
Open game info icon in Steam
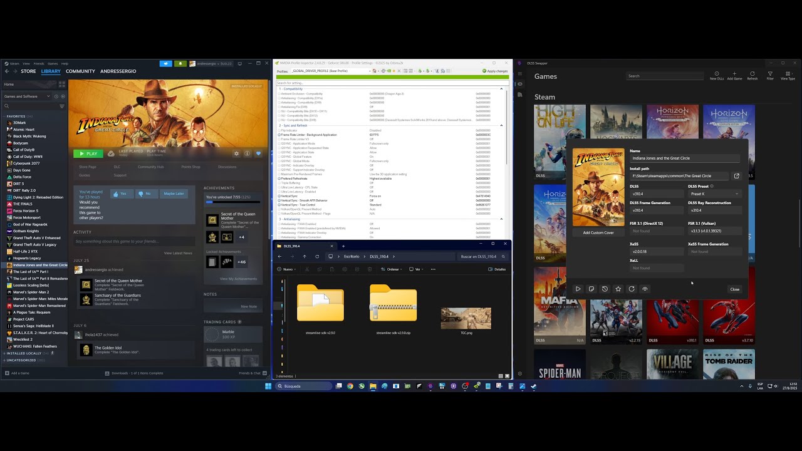click(x=247, y=153)
